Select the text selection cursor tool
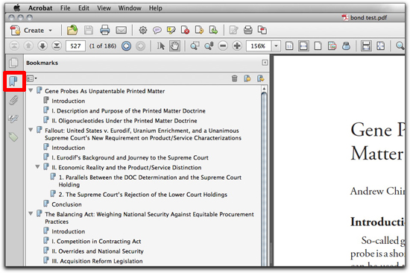 (x=161, y=46)
